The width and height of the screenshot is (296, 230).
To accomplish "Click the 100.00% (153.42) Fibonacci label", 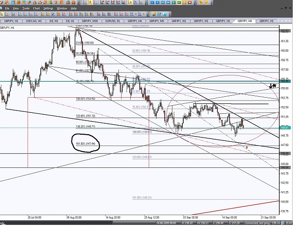I will (86, 99).
